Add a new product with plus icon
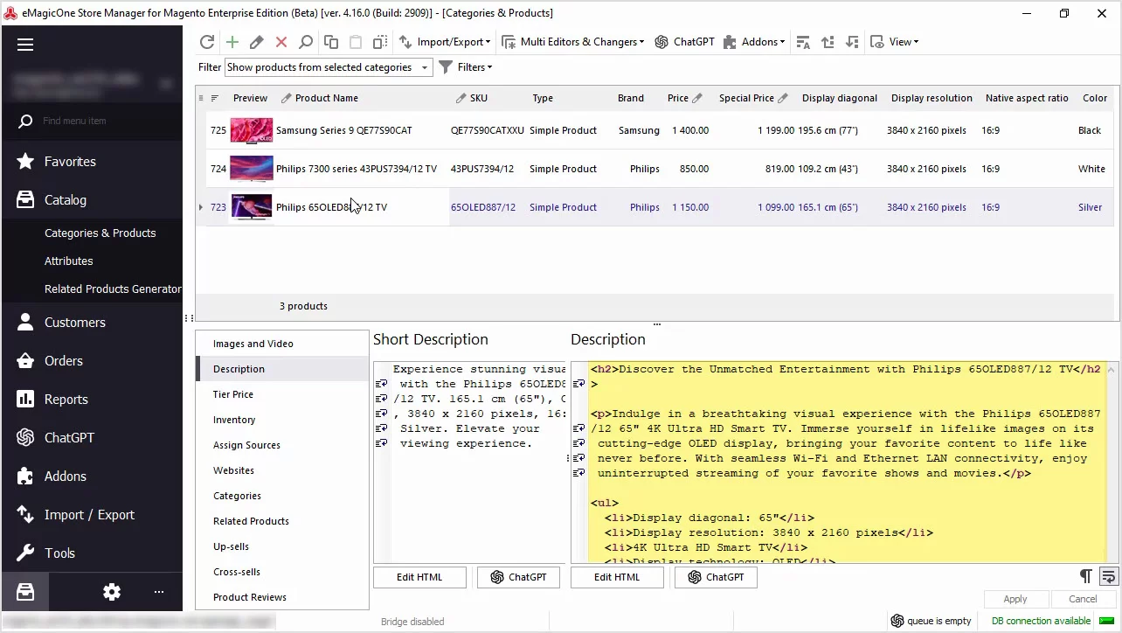The width and height of the screenshot is (1122, 633). 232,42
